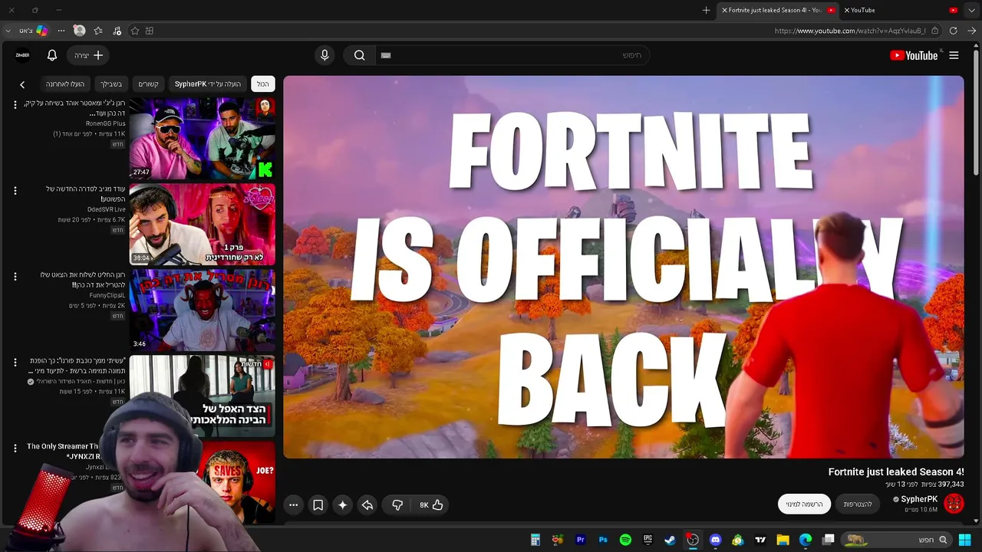Launch Photoshop from the taskbar
The width and height of the screenshot is (982, 552).
coord(603,540)
